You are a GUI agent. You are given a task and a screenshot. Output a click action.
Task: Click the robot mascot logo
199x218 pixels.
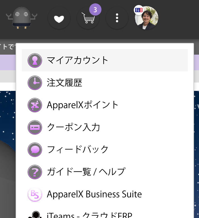point(21,18)
